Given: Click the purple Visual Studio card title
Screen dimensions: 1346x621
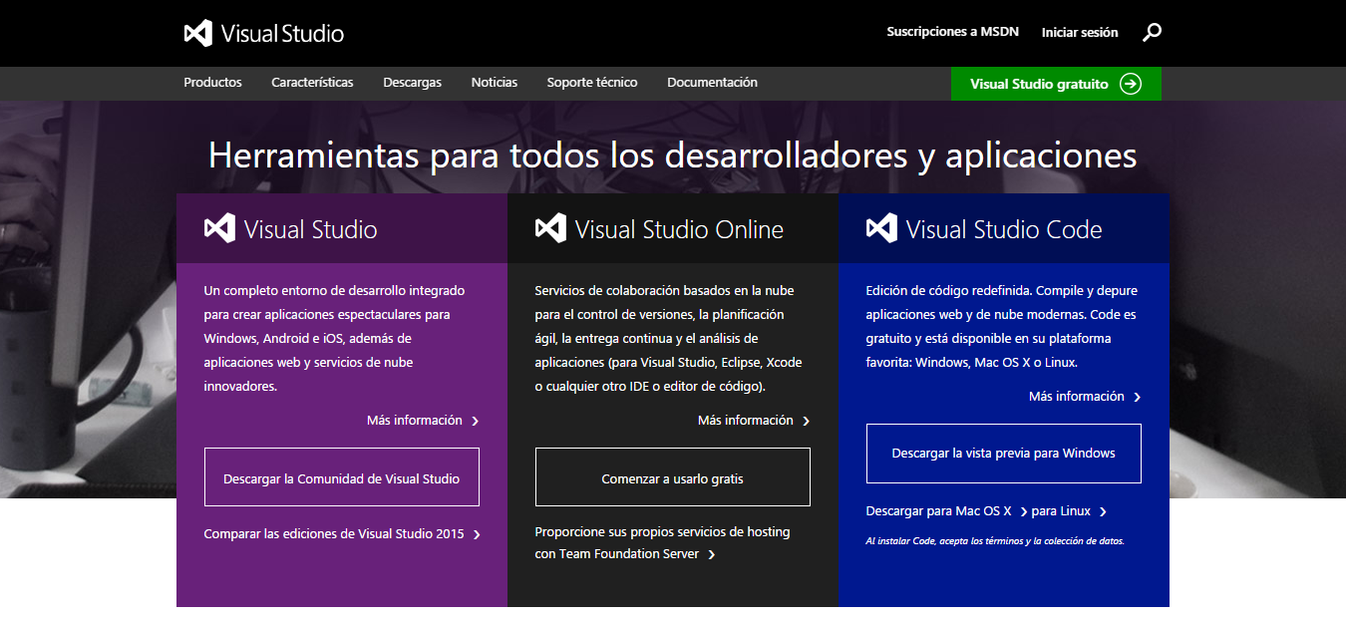Looking at the screenshot, I should [311, 229].
